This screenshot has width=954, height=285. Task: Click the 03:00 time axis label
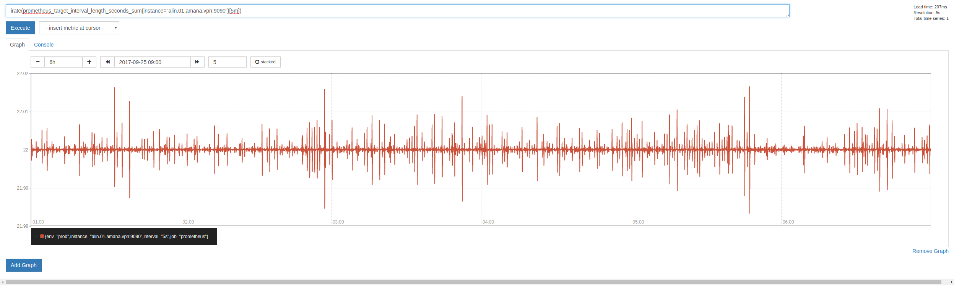(x=338, y=222)
